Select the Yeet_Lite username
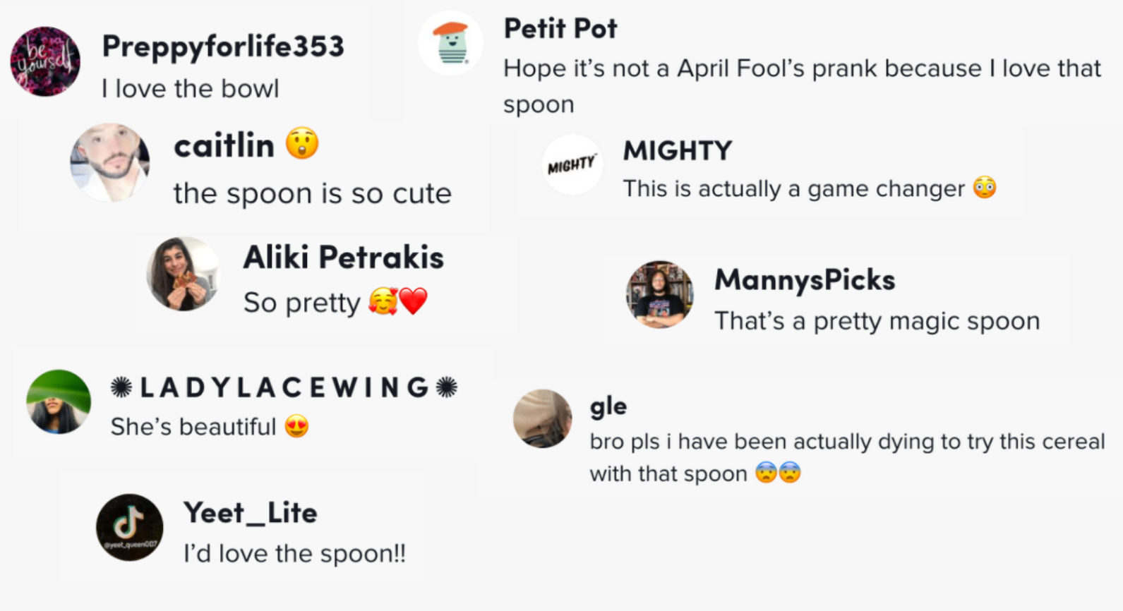The width and height of the screenshot is (1123, 611). pos(250,513)
